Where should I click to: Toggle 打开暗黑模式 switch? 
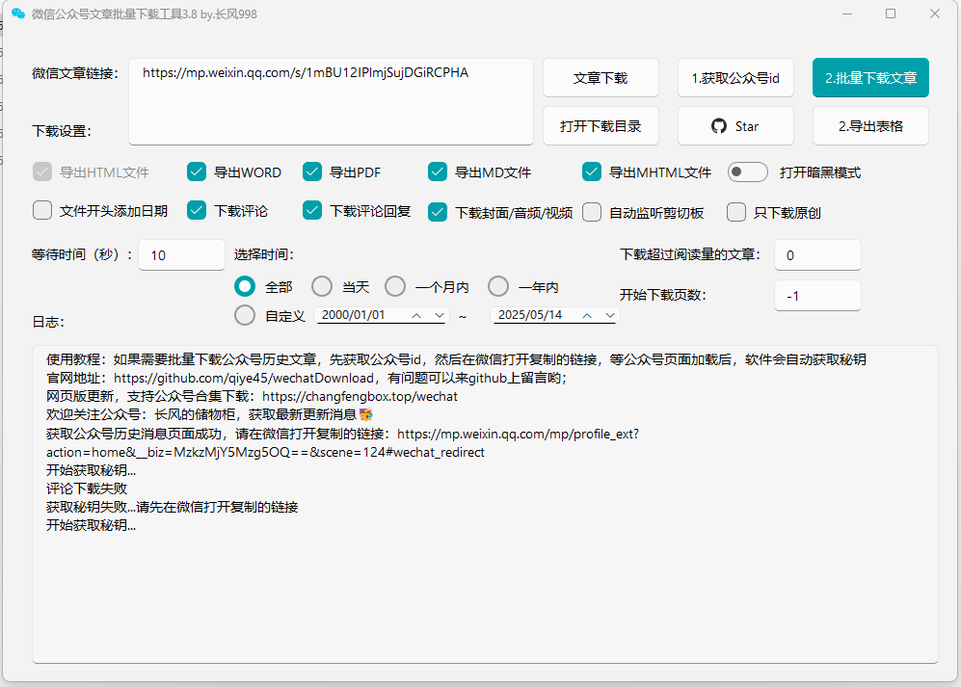click(x=747, y=172)
